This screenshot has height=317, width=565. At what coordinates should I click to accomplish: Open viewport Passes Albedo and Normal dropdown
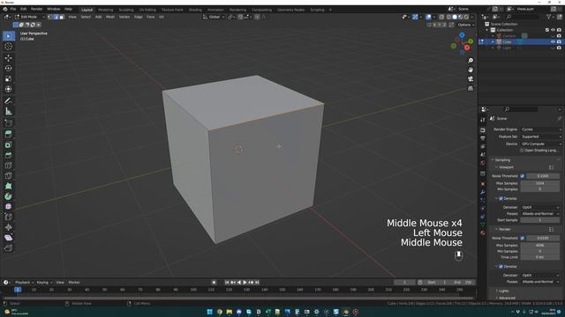pyautogui.click(x=540, y=214)
